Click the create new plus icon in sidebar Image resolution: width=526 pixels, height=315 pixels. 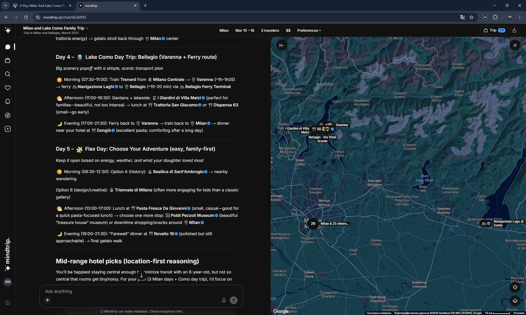[x=8, y=129]
